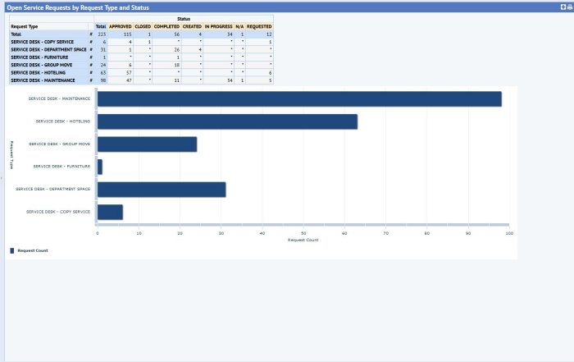Click the IN PROGRESS column header

click(218, 26)
